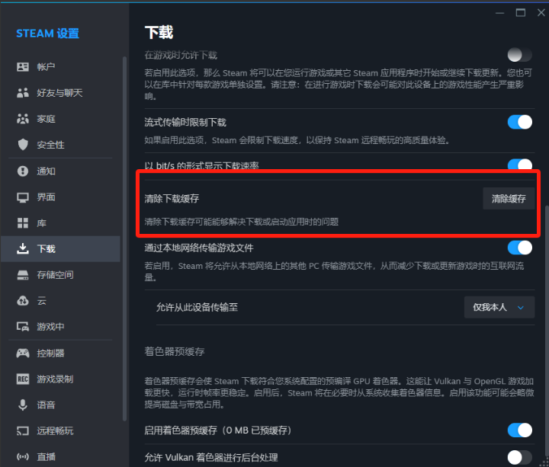The height and width of the screenshot is (467, 549).
Task: Enable 允许 Vulkan 着色器进行后台处理 switch
Action: click(520, 457)
